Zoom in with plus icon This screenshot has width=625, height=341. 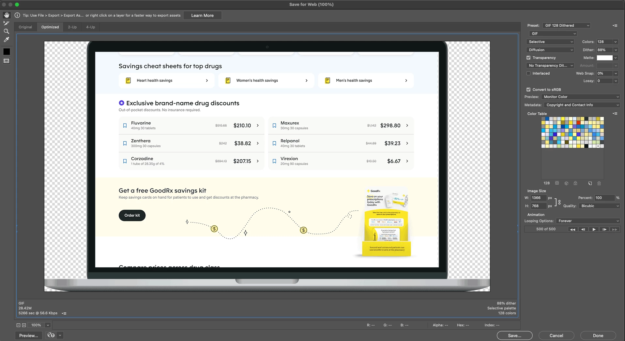(x=24, y=325)
